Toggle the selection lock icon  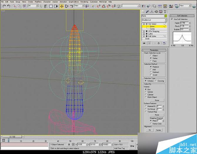pyautogui.click(x=69, y=145)
